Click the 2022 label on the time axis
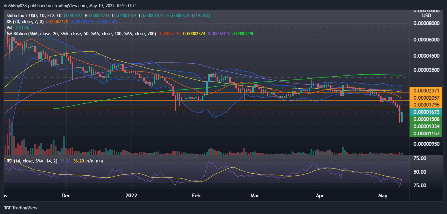 click(132, 196)
